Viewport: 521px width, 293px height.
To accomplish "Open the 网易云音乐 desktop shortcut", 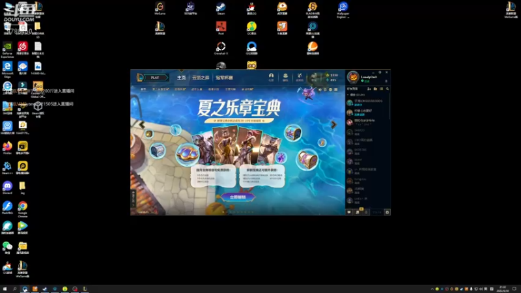I will [23, 48].
